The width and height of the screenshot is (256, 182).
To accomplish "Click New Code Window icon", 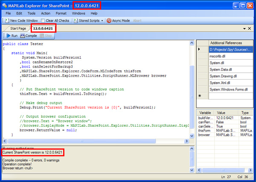I will point(7,21).
